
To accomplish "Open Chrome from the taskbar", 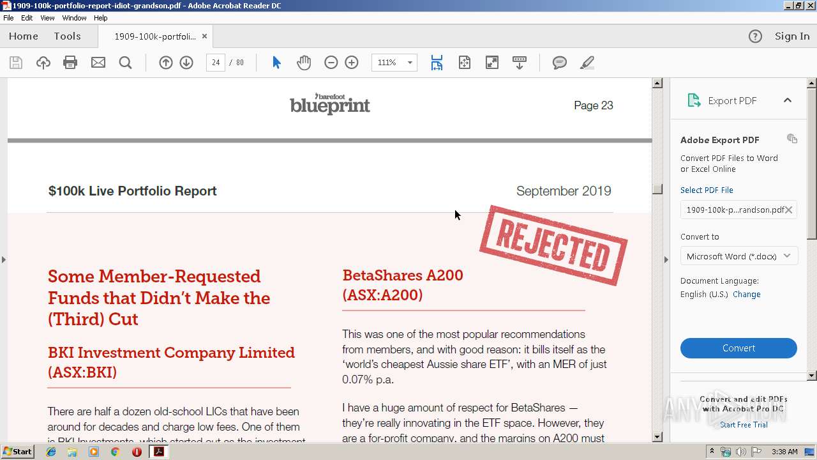I will (115, 452).
